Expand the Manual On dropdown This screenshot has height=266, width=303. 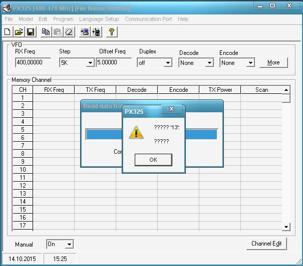tap(69, 245)
